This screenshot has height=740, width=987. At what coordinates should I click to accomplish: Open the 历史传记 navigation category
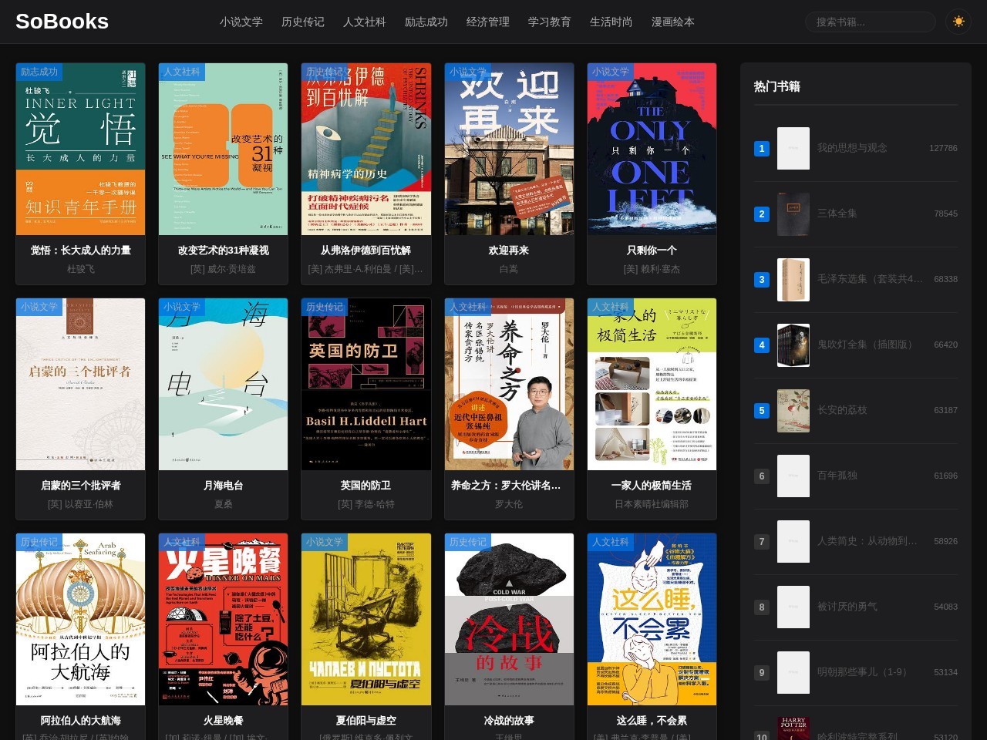(303, 22)
